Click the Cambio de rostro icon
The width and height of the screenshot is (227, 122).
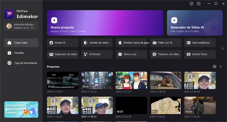tap(86, 43)
